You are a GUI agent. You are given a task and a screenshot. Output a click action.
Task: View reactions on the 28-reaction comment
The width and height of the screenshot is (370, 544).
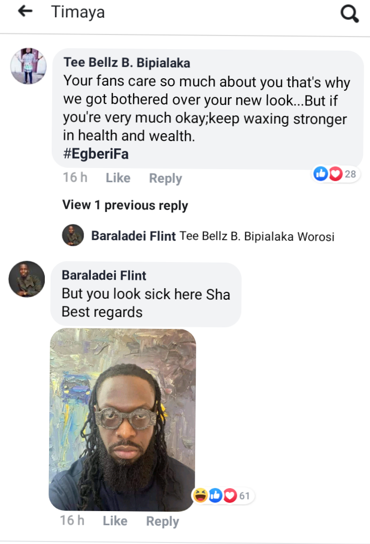(x=336, y=174)
